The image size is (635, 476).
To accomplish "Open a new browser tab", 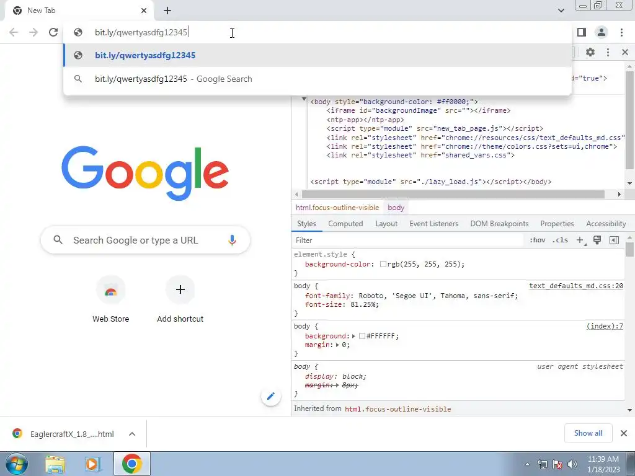I will coord(167,11).
